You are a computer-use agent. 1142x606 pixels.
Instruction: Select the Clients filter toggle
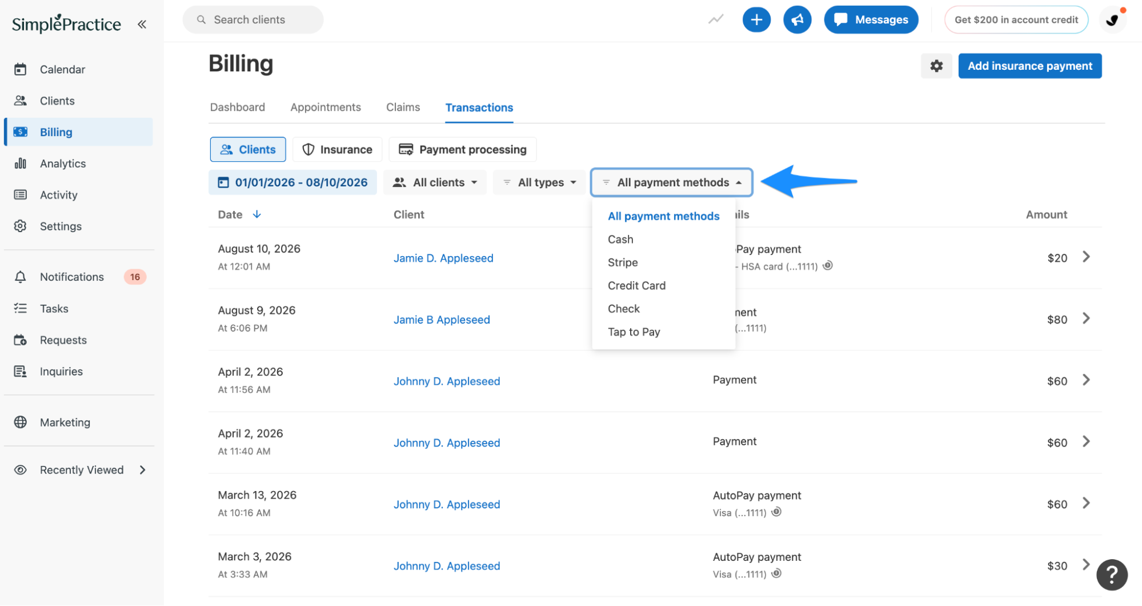pyautogui.click(x=248, y=149)
